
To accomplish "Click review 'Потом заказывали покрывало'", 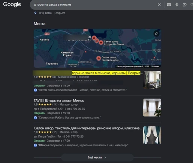I will (x=82, y=90).
